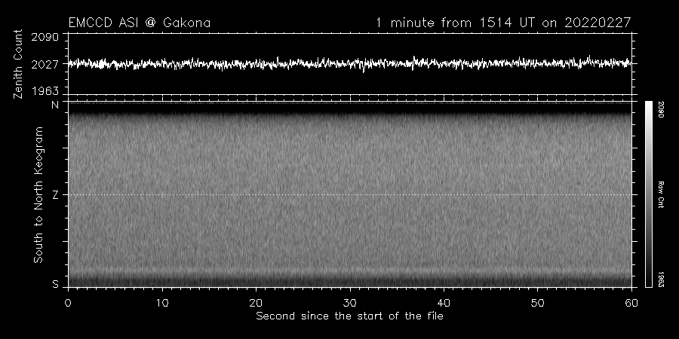The image size is (679, 339).
Task: Click the 2090 tick label on the zenith axis
Action: 45,37
